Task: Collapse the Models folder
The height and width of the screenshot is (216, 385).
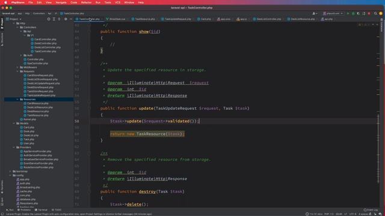Action: 14,123
